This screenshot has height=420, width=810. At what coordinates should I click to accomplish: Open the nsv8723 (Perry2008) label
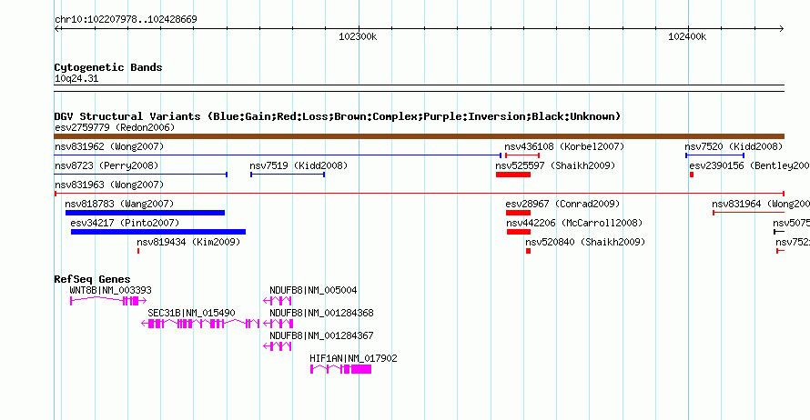(106, 165)
